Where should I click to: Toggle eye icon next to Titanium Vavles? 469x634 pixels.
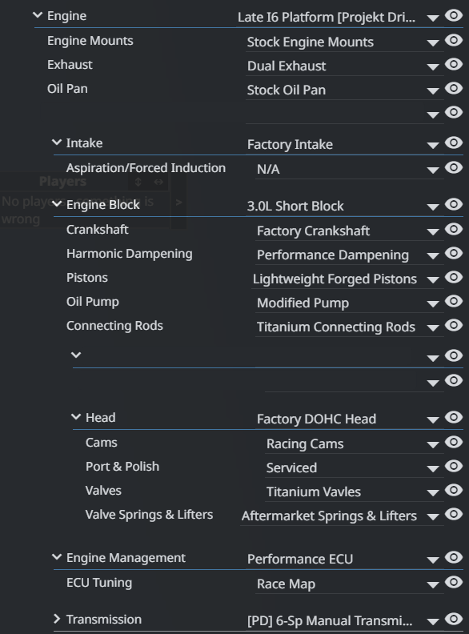pyautogui.click(x=454, y=490)
